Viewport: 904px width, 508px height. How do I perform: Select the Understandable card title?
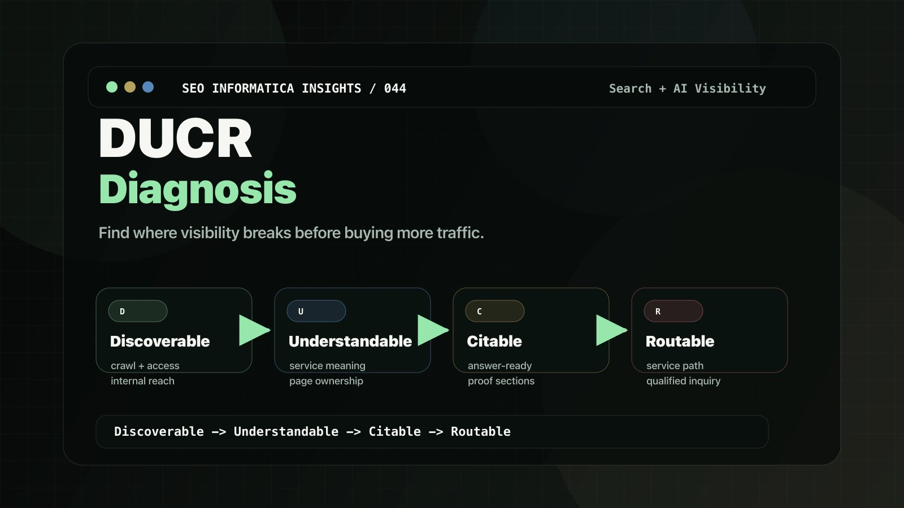(x=350, y=341)
